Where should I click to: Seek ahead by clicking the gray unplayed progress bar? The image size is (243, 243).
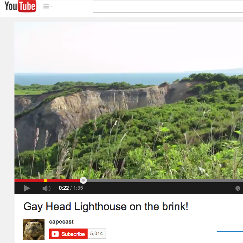(x=165, y=180)
